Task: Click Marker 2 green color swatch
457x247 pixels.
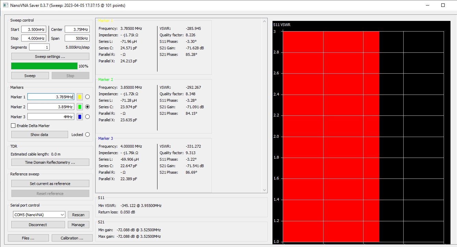Action: 80,107
